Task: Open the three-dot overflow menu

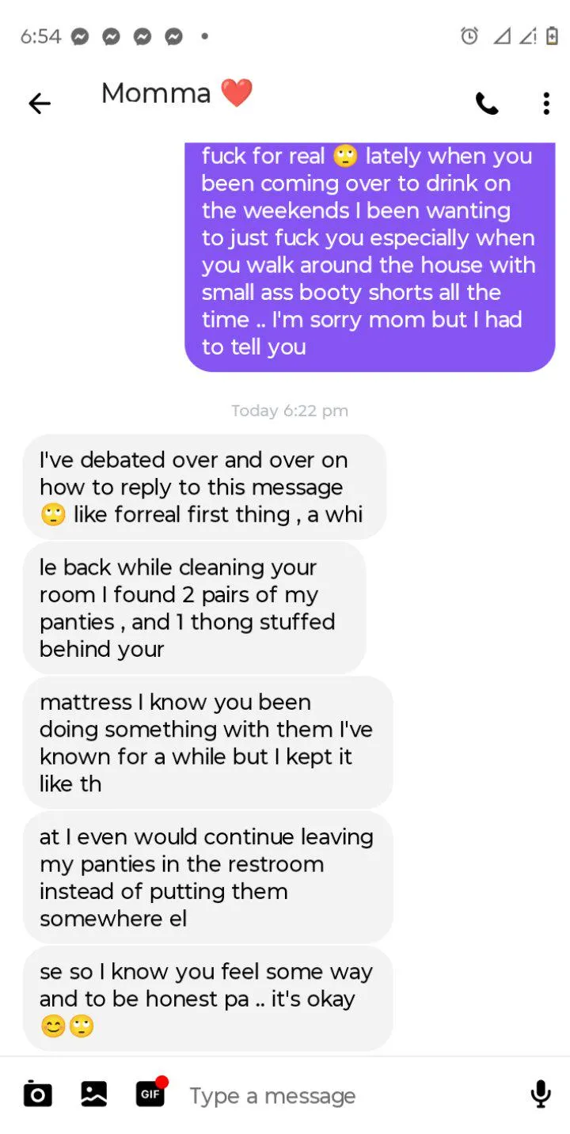Action: (x=546, y=104)
